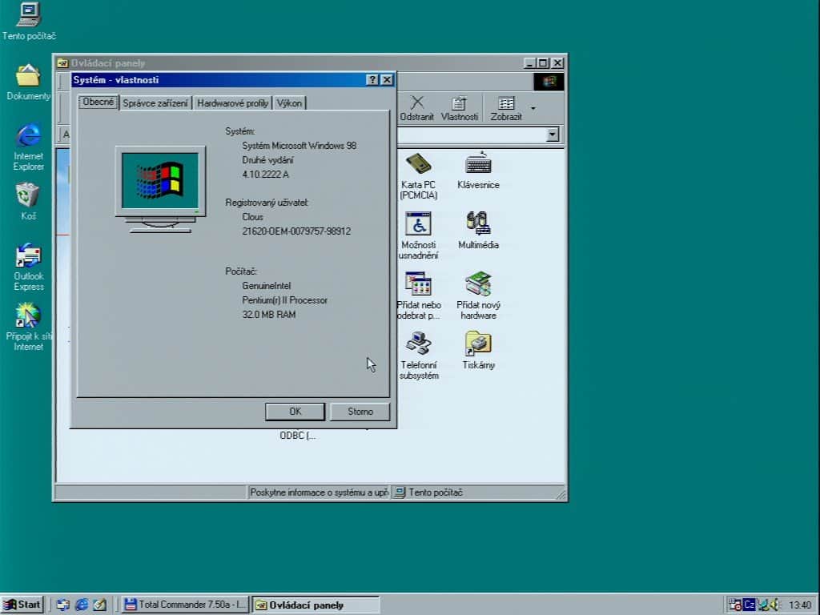Click Ovládací panely taskbar button
Image resolution: width=820 pixels, height=615 pixels.
(316, 605)
